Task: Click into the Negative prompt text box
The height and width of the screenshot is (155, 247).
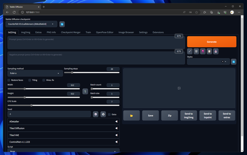Action: coord(96,58)
